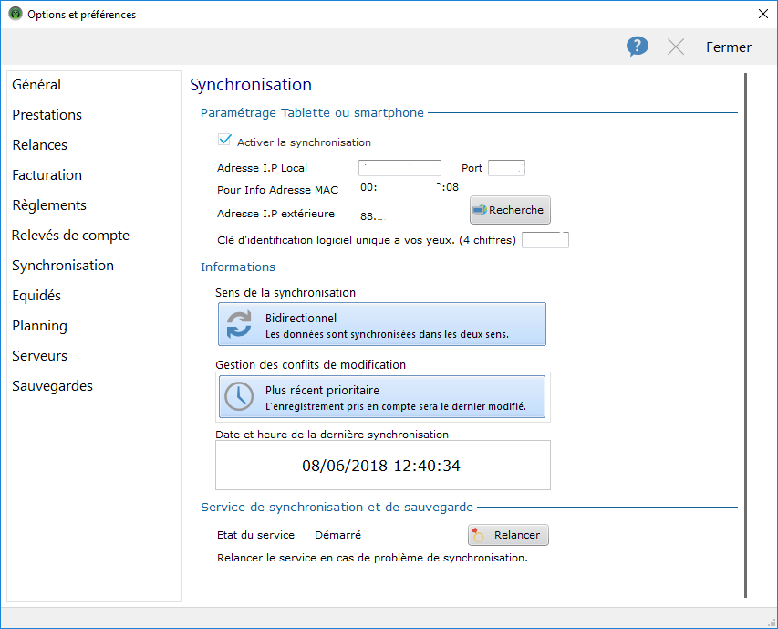Screen dimensions: 778x629
Task: Click the Fermer button
Action: click(729, 47)
